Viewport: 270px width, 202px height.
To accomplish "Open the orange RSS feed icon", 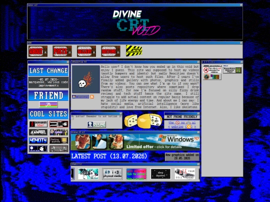I will point(92,97).
